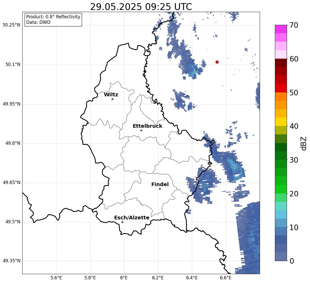Click the Product: 0.8° Reflectivity text
Viewport: 310px width, 283px height.
(53, 17)
